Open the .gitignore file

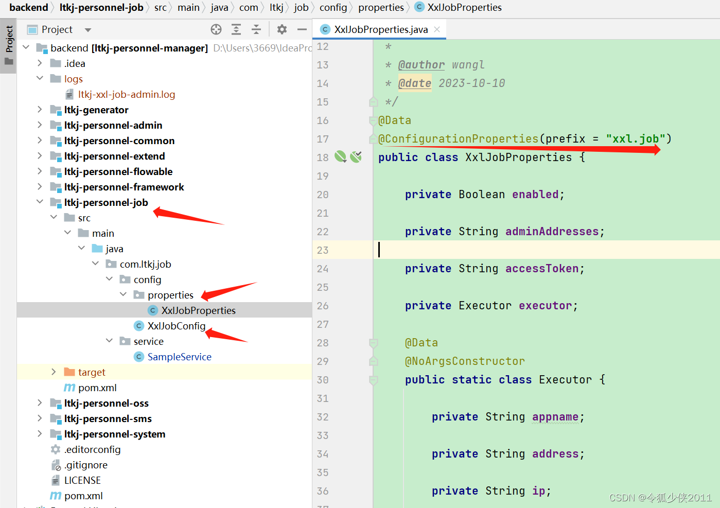click(86, 465)
